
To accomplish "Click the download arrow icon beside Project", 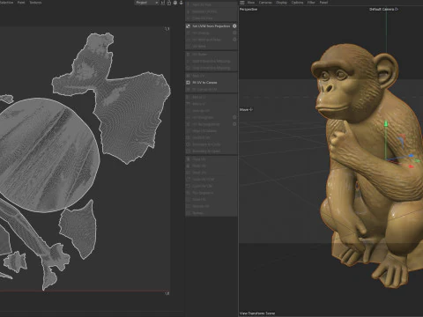I will click(x=182, y=3).
